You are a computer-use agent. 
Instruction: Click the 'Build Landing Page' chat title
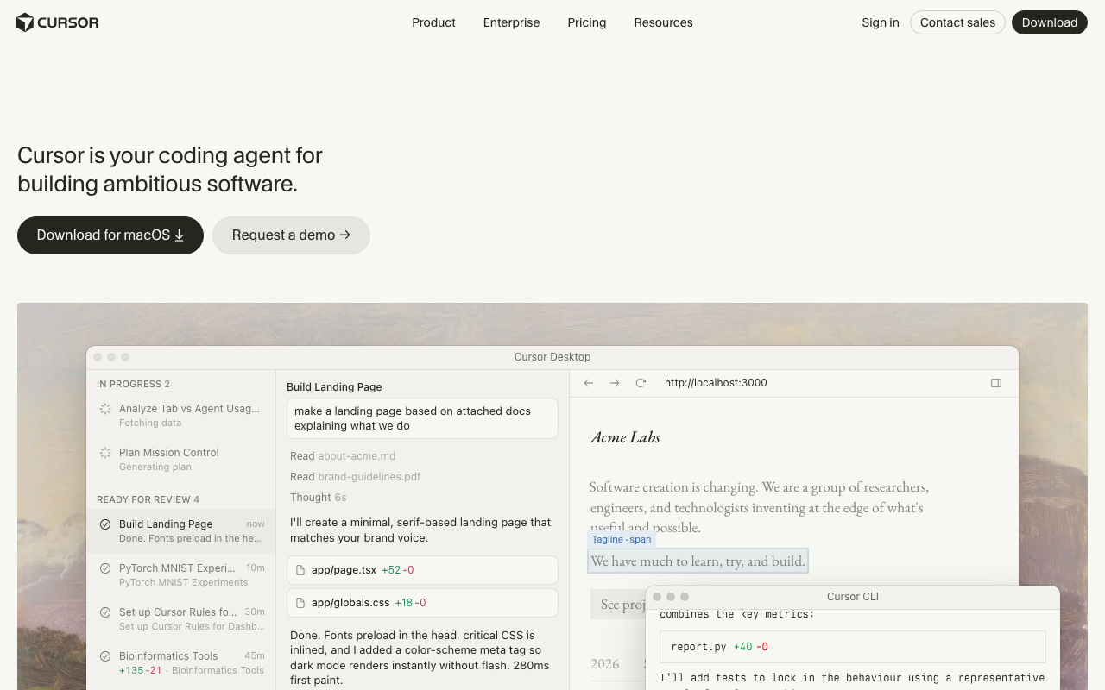334,387
